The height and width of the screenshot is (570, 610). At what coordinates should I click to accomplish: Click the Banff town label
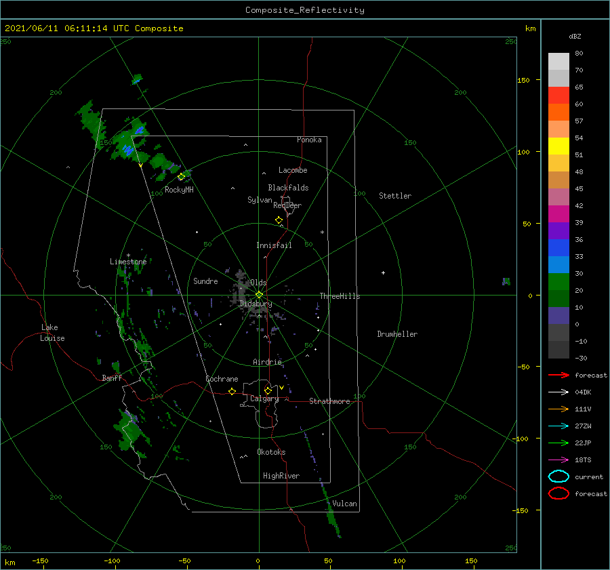click(x=112, y=378)
